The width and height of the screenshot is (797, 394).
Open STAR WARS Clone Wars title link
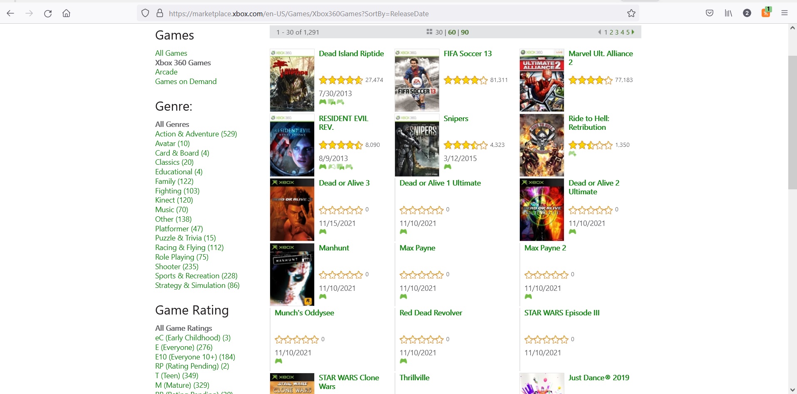coord(349,382)
